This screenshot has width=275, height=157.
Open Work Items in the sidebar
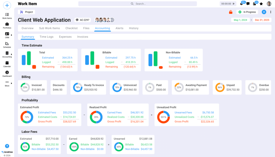pyautogui.click(x=7, y=16)
